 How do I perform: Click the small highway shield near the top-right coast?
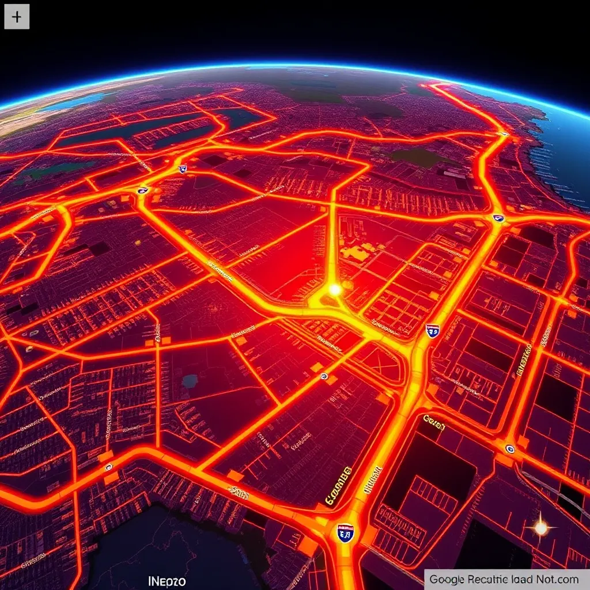click(x=504, y=134)
